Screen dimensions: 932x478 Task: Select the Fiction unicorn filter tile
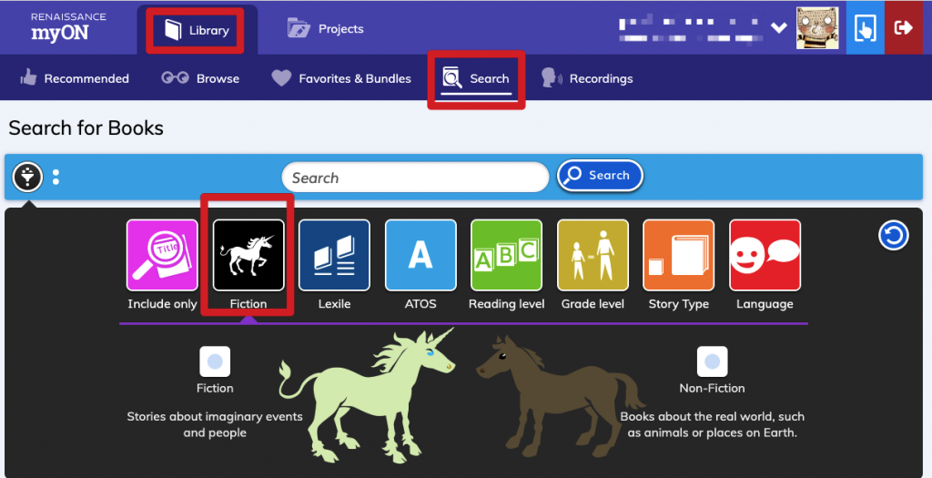click(248, 255)
